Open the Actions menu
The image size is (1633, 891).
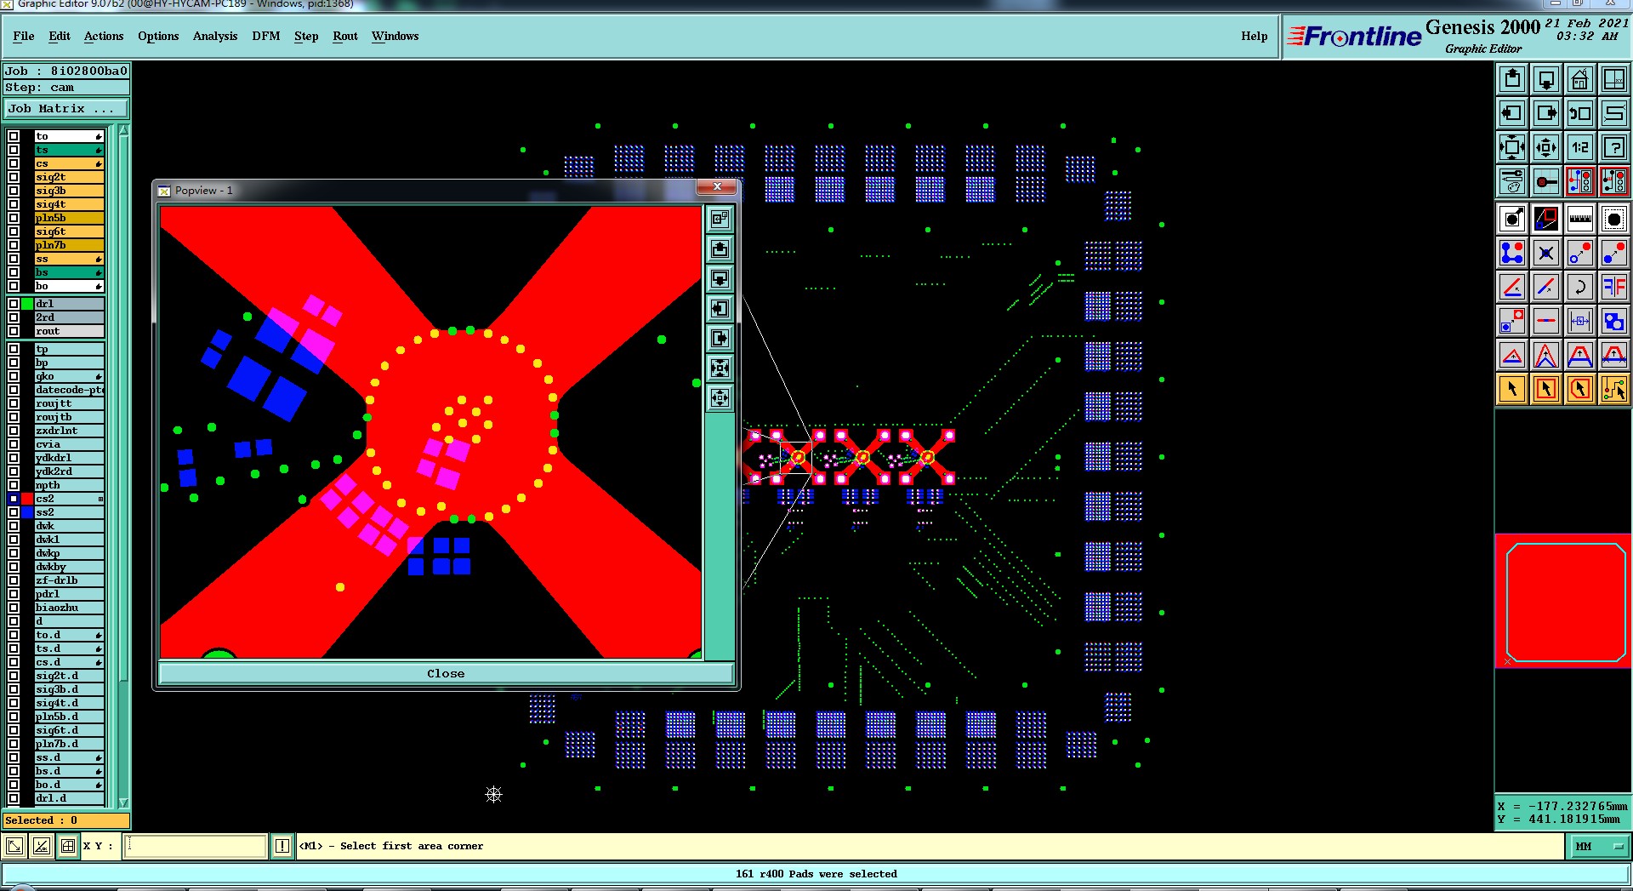coord(104,36)
